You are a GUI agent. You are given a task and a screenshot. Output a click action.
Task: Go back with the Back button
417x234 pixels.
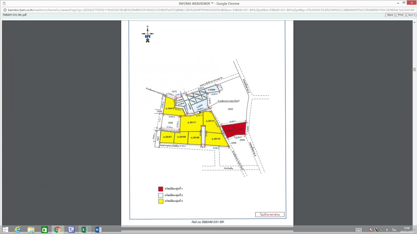(x=411, y=15)
